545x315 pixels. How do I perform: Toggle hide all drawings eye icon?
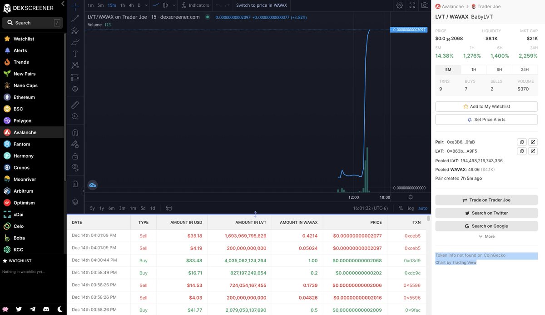(x=75, y=168)
